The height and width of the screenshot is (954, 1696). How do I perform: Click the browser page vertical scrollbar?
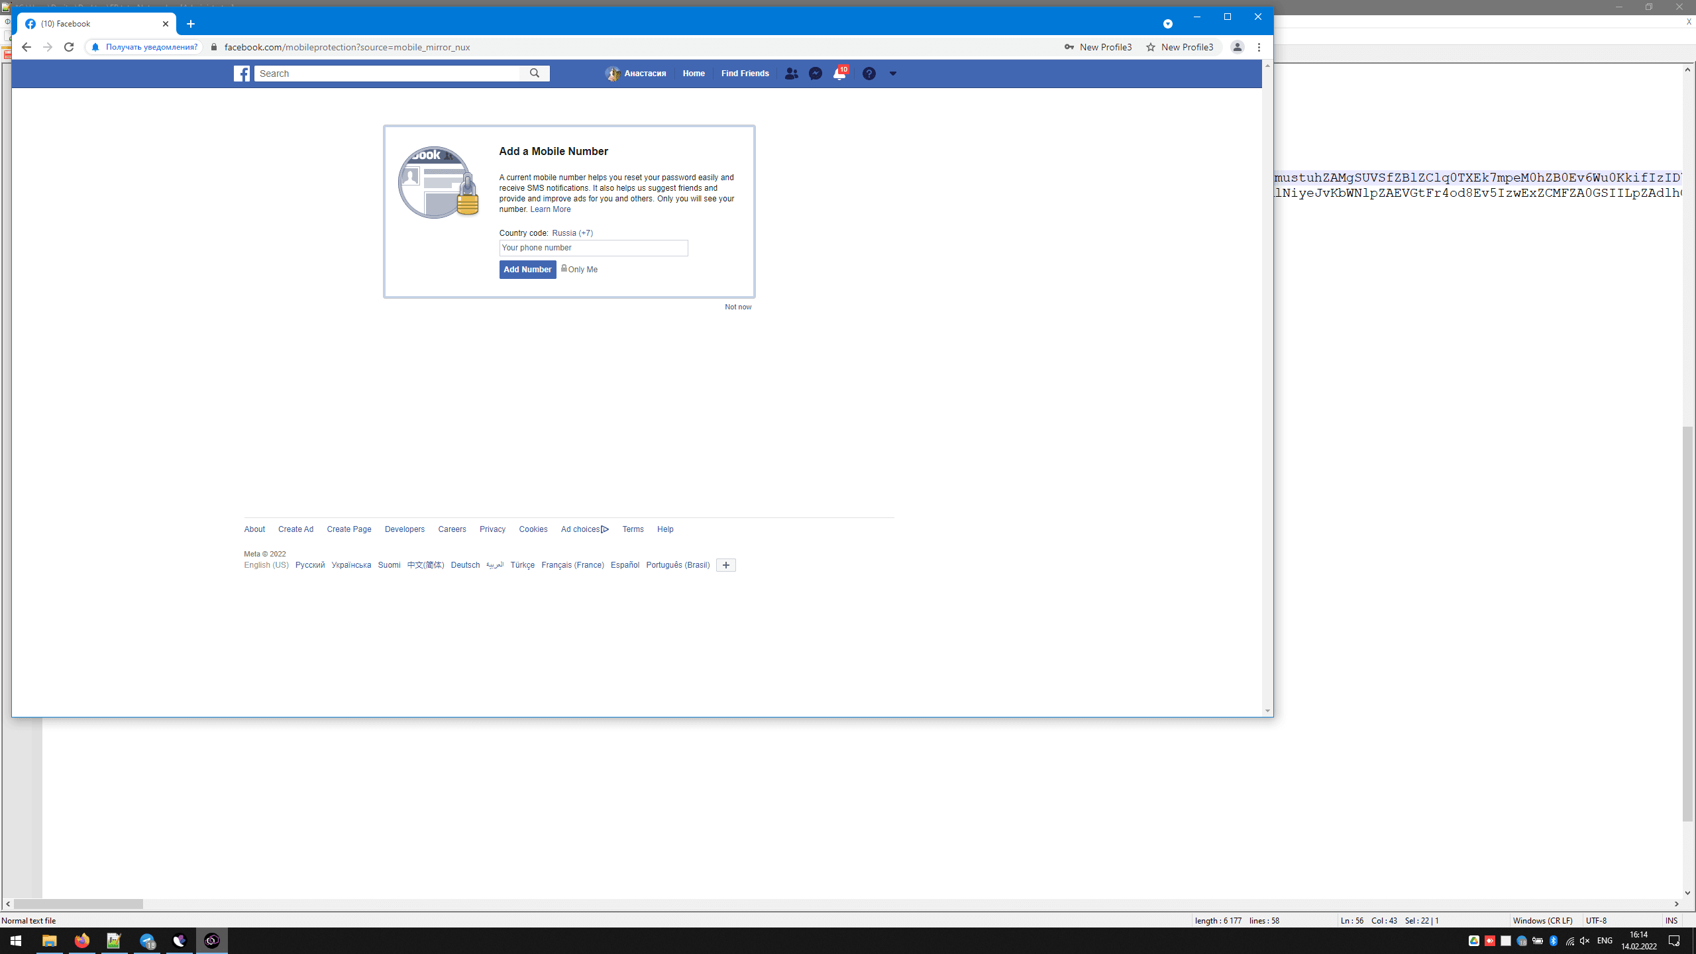point(1267,388)
